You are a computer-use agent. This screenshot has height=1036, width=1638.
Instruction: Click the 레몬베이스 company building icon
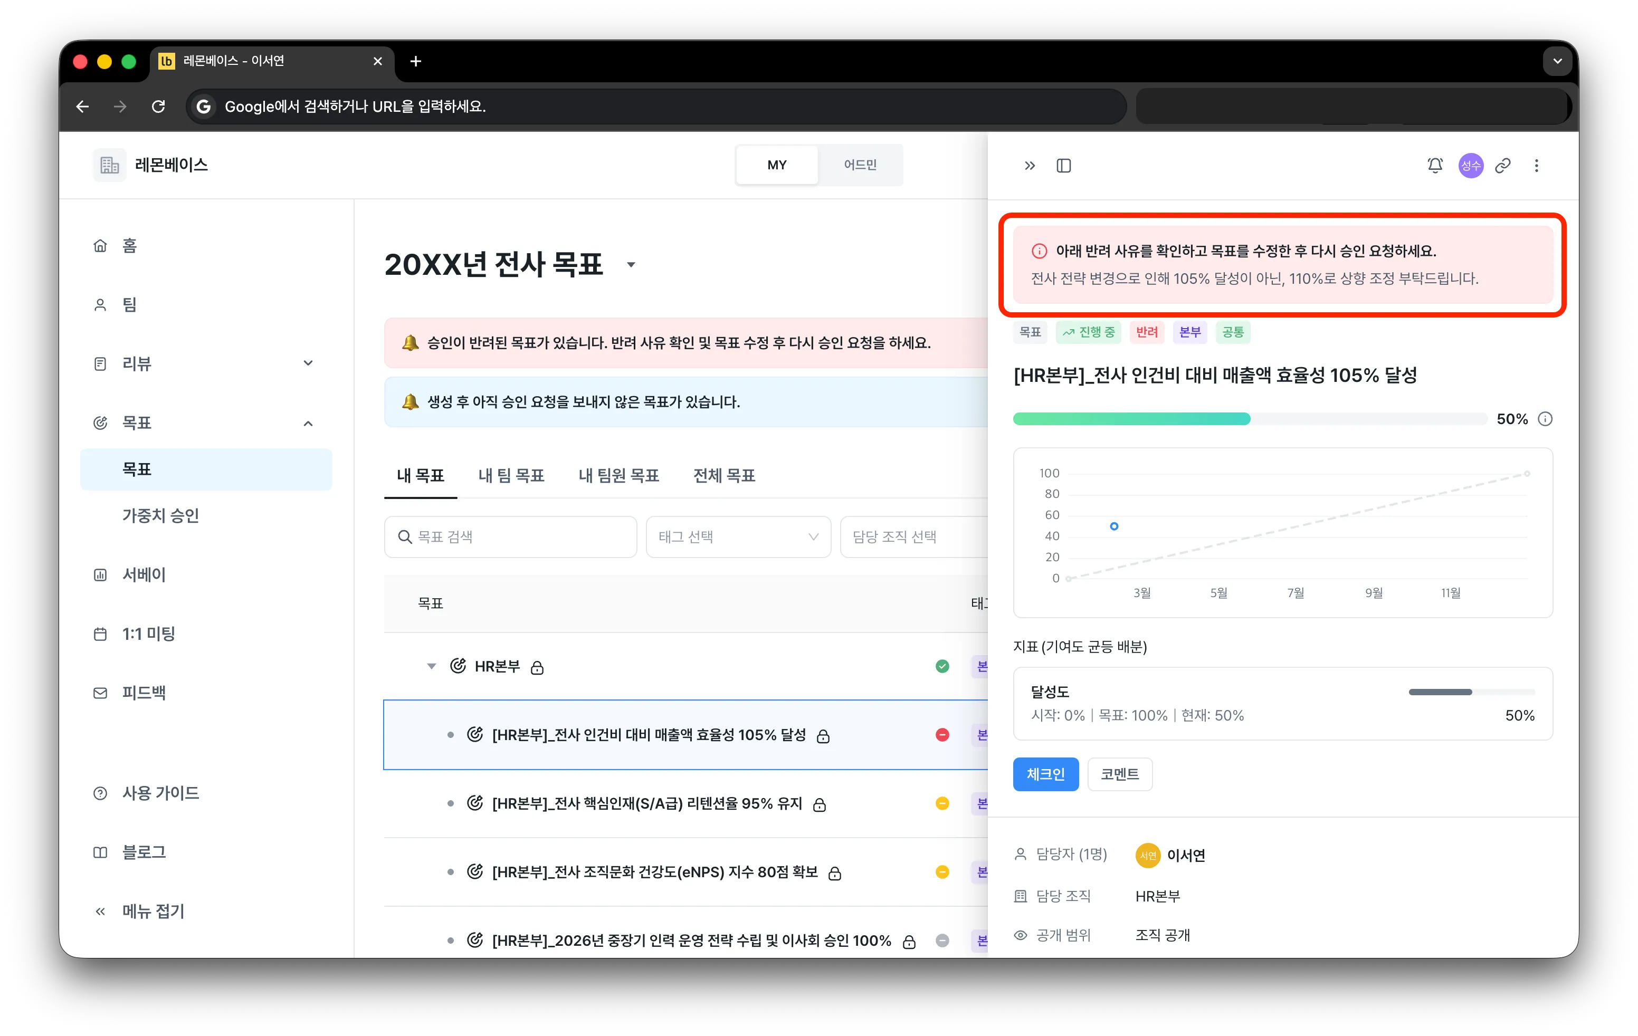pyautogui.click(x=110, y=165)
